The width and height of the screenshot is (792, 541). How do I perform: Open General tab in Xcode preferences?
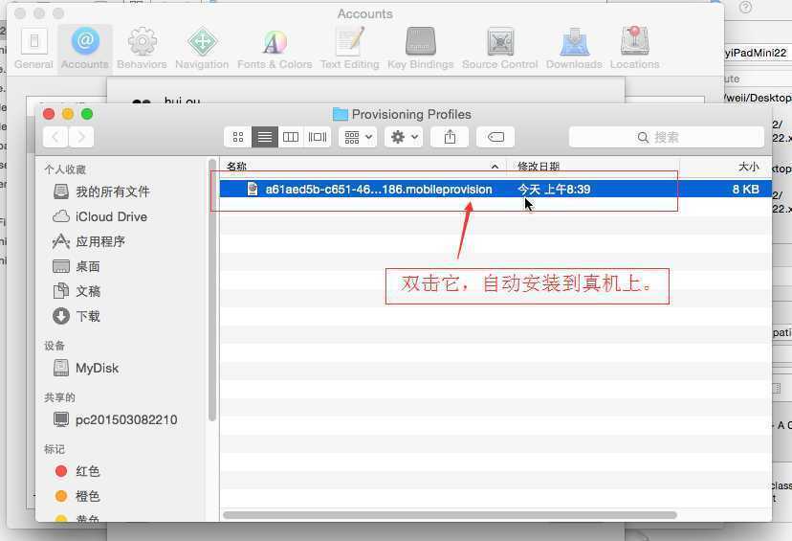pos(33,49)
